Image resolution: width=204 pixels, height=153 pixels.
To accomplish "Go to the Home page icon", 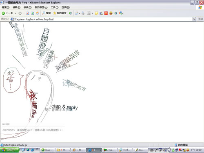I will 38,13.
